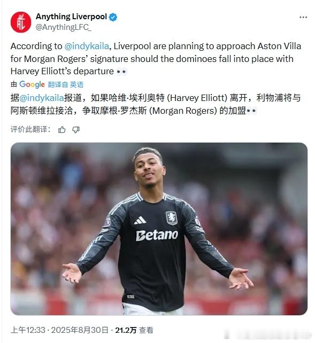Click the 评价此翻译 label
Viewport: 315px width, 343px height.
(30, 129)
